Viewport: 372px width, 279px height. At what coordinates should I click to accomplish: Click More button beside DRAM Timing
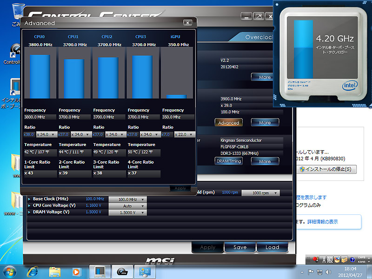coord(265,161)
